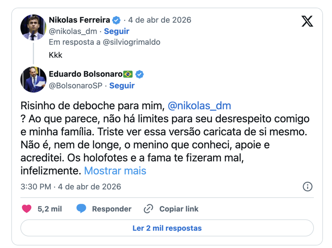Image resolution: width=332 pixels, height=248 pixels.
Task: Click the Eduardo Bolsonaro display name
Action: (x=86, y=74)
